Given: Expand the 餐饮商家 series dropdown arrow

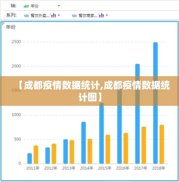Looking at the screenshot, I should point(107,15).
